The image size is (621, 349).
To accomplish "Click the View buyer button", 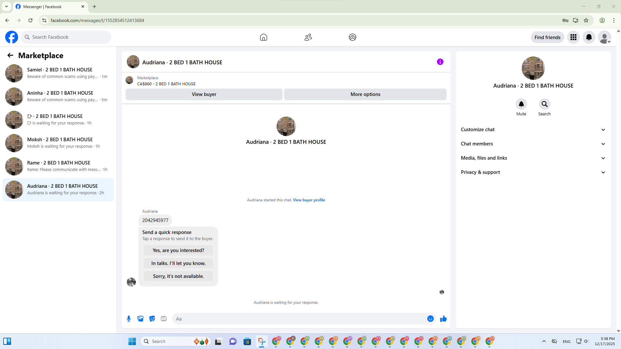I will [x=204, y=94].
